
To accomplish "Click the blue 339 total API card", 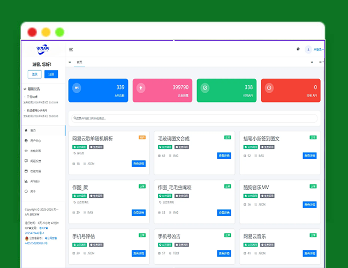I will 98,91.
